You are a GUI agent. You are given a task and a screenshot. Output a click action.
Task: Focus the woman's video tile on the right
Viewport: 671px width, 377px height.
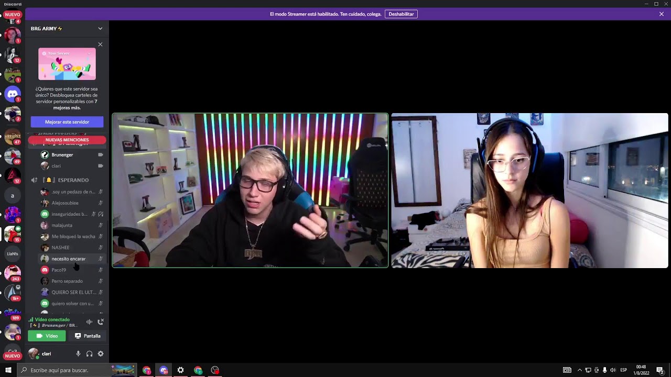[529, 191]
